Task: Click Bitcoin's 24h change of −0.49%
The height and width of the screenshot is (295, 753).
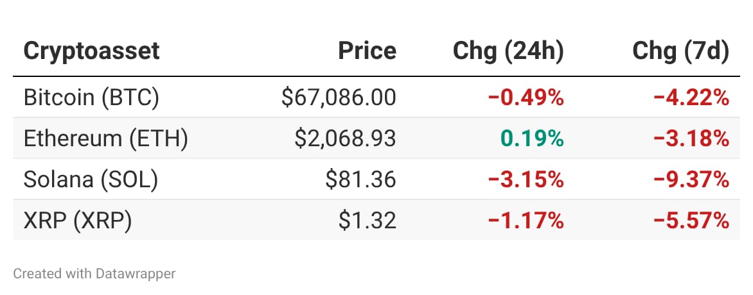Action: click(x=526, y=97)
